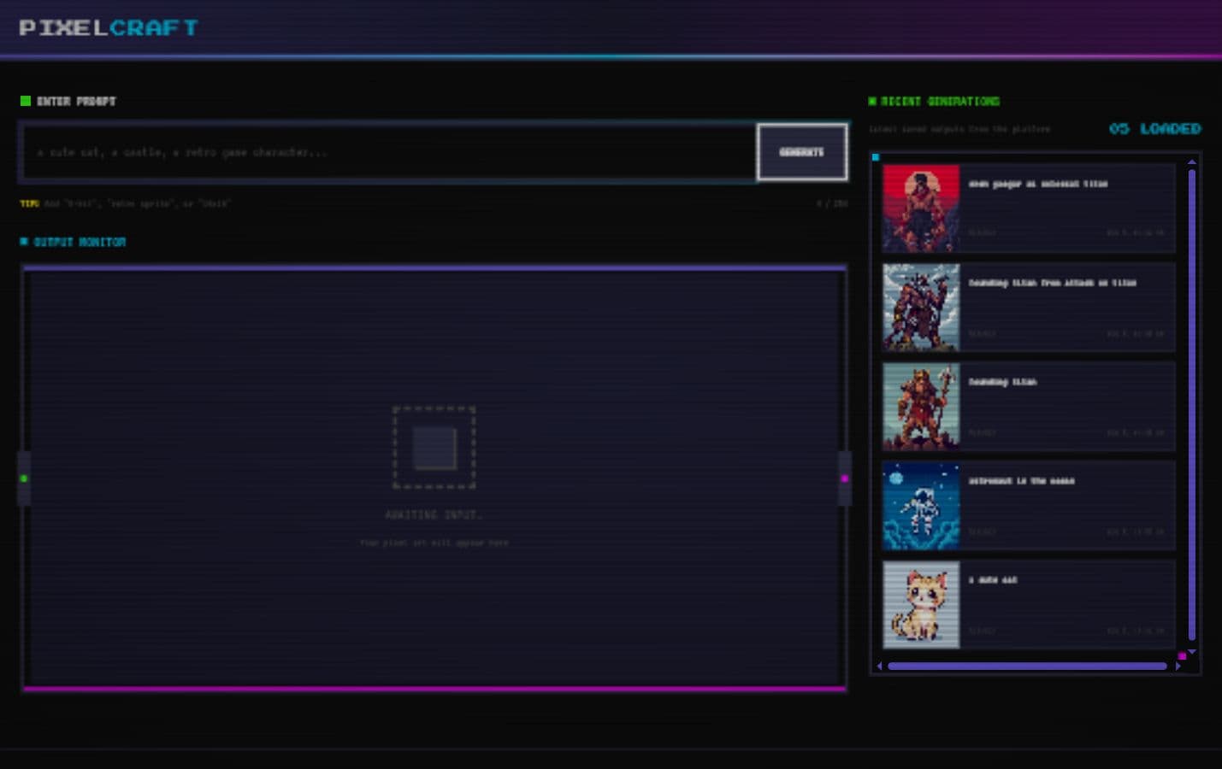
Task: Click the '05 LOADED' counter text
Action: [x=1154, y=129]
